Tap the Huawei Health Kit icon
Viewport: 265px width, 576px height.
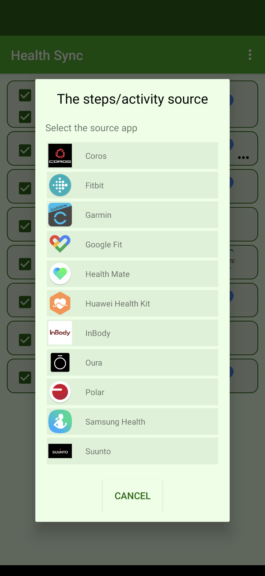tap(60, 303)
